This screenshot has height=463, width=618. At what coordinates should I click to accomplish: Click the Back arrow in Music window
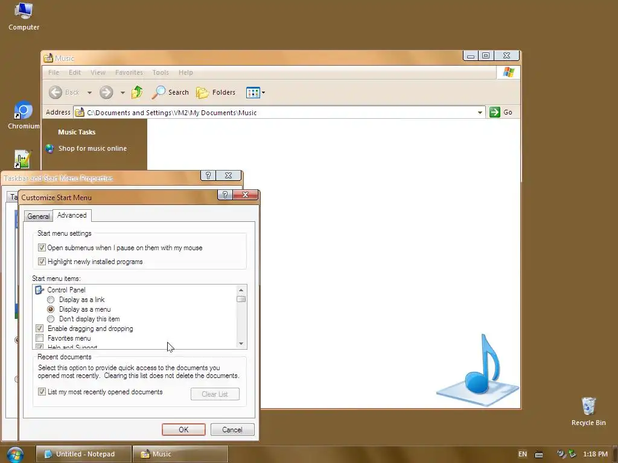[56, 92]
